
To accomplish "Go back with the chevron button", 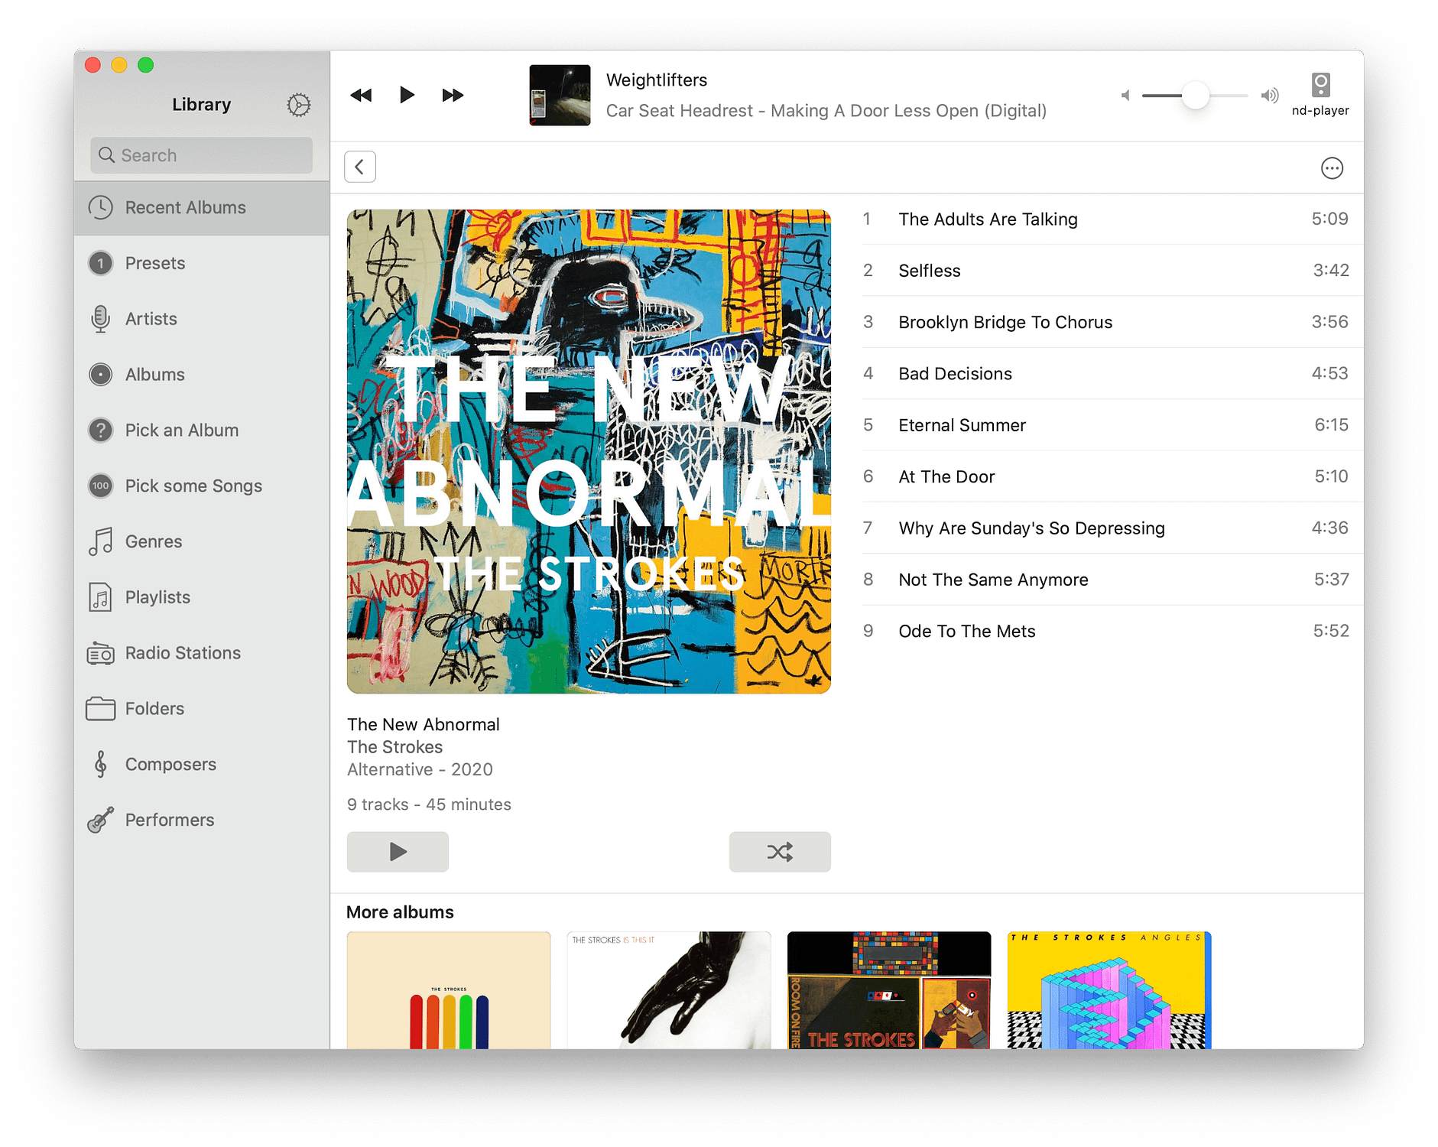I will click(x=360, y=167).
